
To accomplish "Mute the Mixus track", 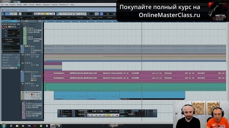I will [x=26, y=46].
